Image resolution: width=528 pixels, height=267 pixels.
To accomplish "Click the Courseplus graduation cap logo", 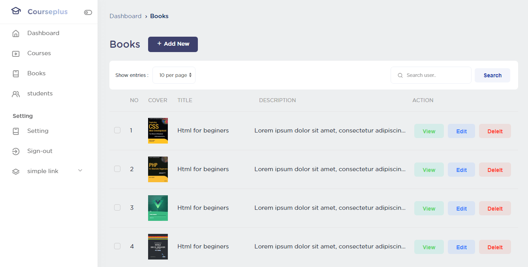I will tap(16, 11).
